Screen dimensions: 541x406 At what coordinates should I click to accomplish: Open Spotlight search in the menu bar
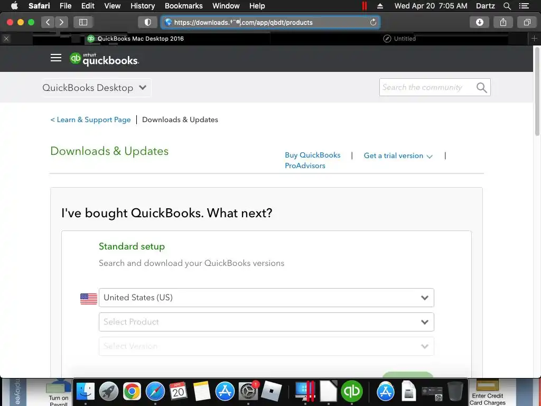point(507,6)
